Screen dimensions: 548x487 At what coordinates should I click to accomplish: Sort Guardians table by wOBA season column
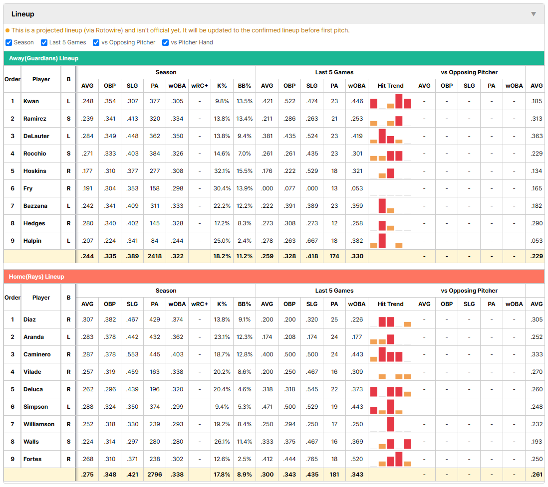[x=177, y=86]
